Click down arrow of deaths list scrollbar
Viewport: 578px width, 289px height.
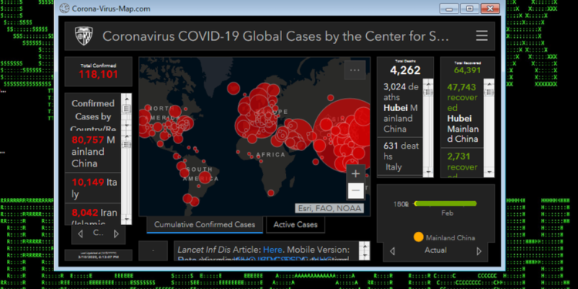[428, 172]
